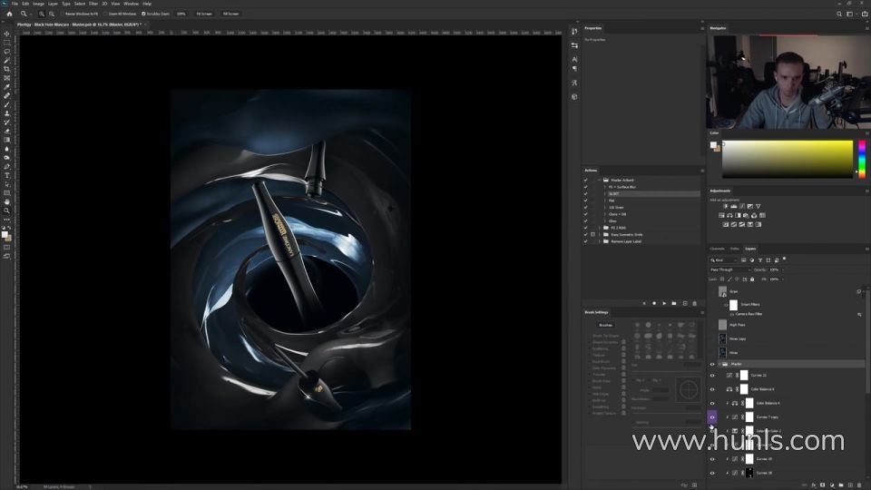This screenshot has width=871, height=490.
Task: Play the selected action
Action: (x=665, y=303)
